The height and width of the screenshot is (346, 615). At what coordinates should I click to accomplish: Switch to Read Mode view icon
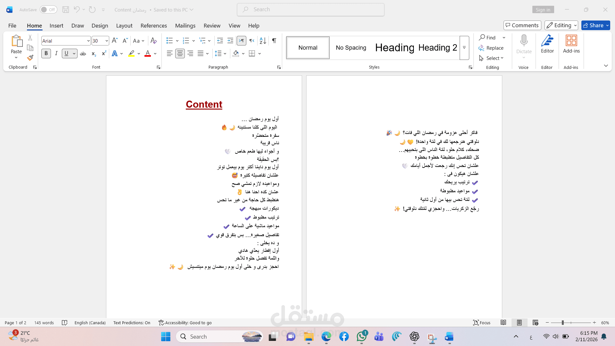(x=503, y=323)
